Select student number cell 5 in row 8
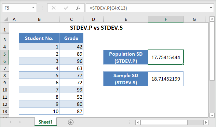This screenshot has height=127, width=216. 39,75
